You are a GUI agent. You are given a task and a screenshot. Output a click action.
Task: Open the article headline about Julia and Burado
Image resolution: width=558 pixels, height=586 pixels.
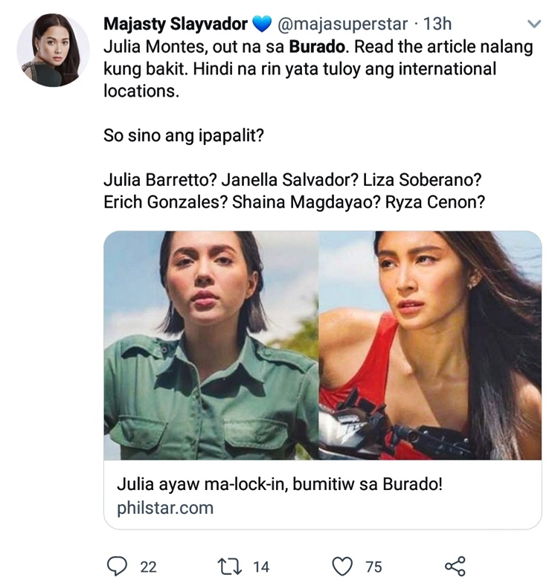[280, 483]
